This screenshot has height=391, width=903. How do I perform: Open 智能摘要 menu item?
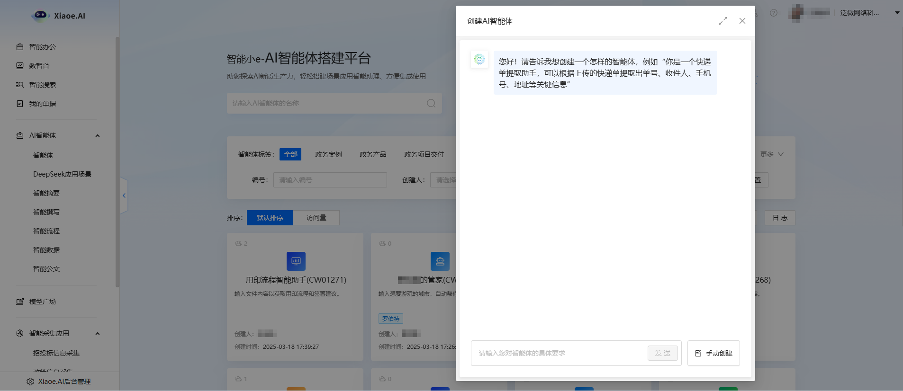[x=46, y=193]
